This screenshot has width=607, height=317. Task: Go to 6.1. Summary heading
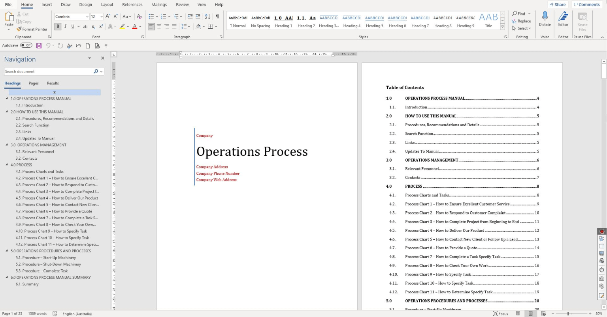coord(27,284)
